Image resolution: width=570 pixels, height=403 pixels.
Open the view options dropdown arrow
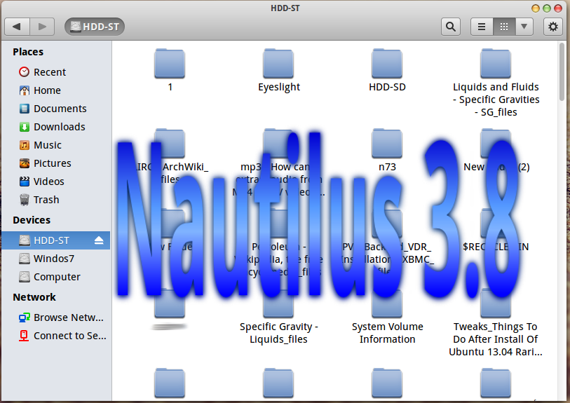(524, 27)
